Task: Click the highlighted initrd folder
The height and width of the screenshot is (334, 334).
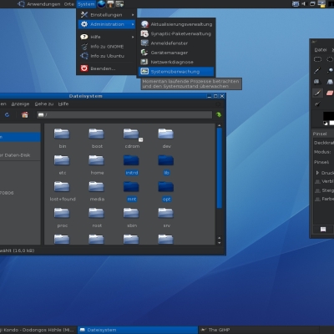Action: (x=132, y=164)
